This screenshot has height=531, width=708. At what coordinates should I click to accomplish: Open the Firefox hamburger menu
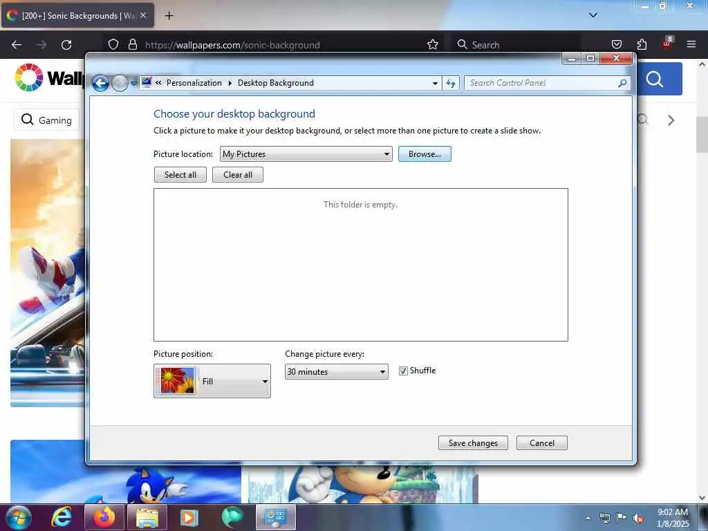[x=691, y=44]
